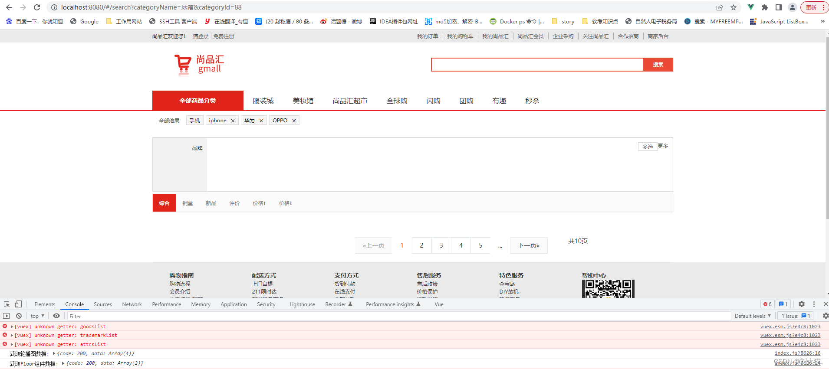Viewport: 829px width, 369px height.
Task: Click the browser address bar URL
Action: (x=151, y=7)
